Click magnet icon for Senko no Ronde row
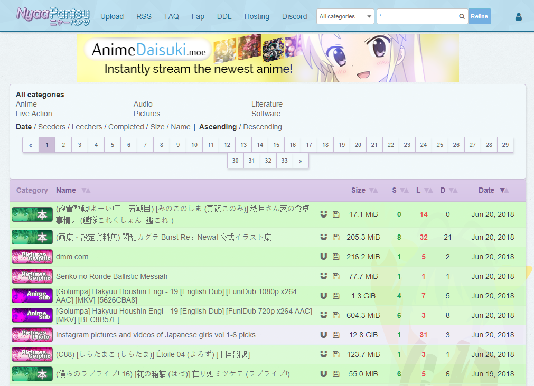Screen dimensions: 534x386 (x=324, y=276)
